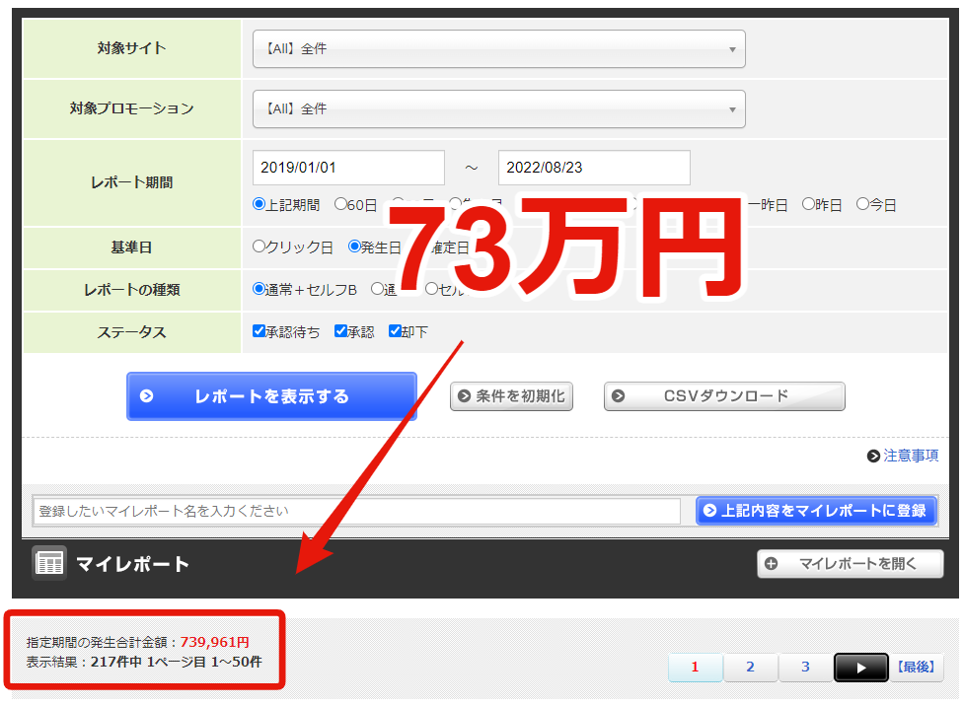The image size is (964, 705).
Task: Jump to results page 3
Action: [x=805, y=667]
